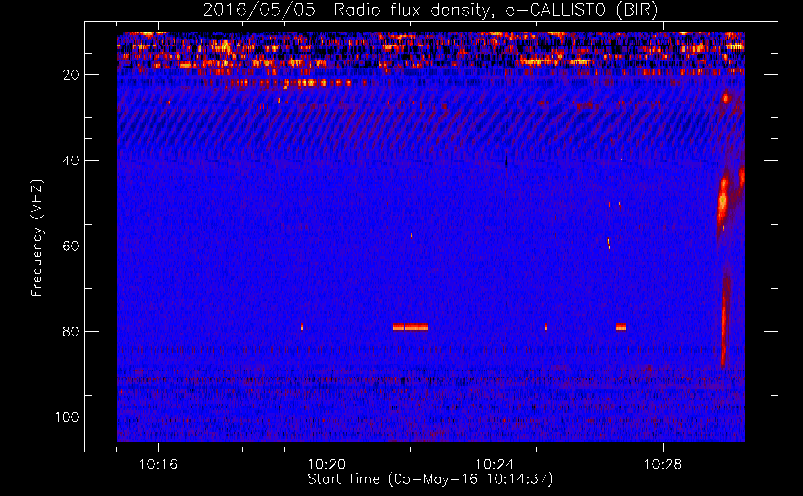
Task: Select the 10:20 time axis label
Action: coord(327,465)
